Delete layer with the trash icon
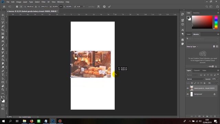Screen dimensions: 220x124 point(215,116)
